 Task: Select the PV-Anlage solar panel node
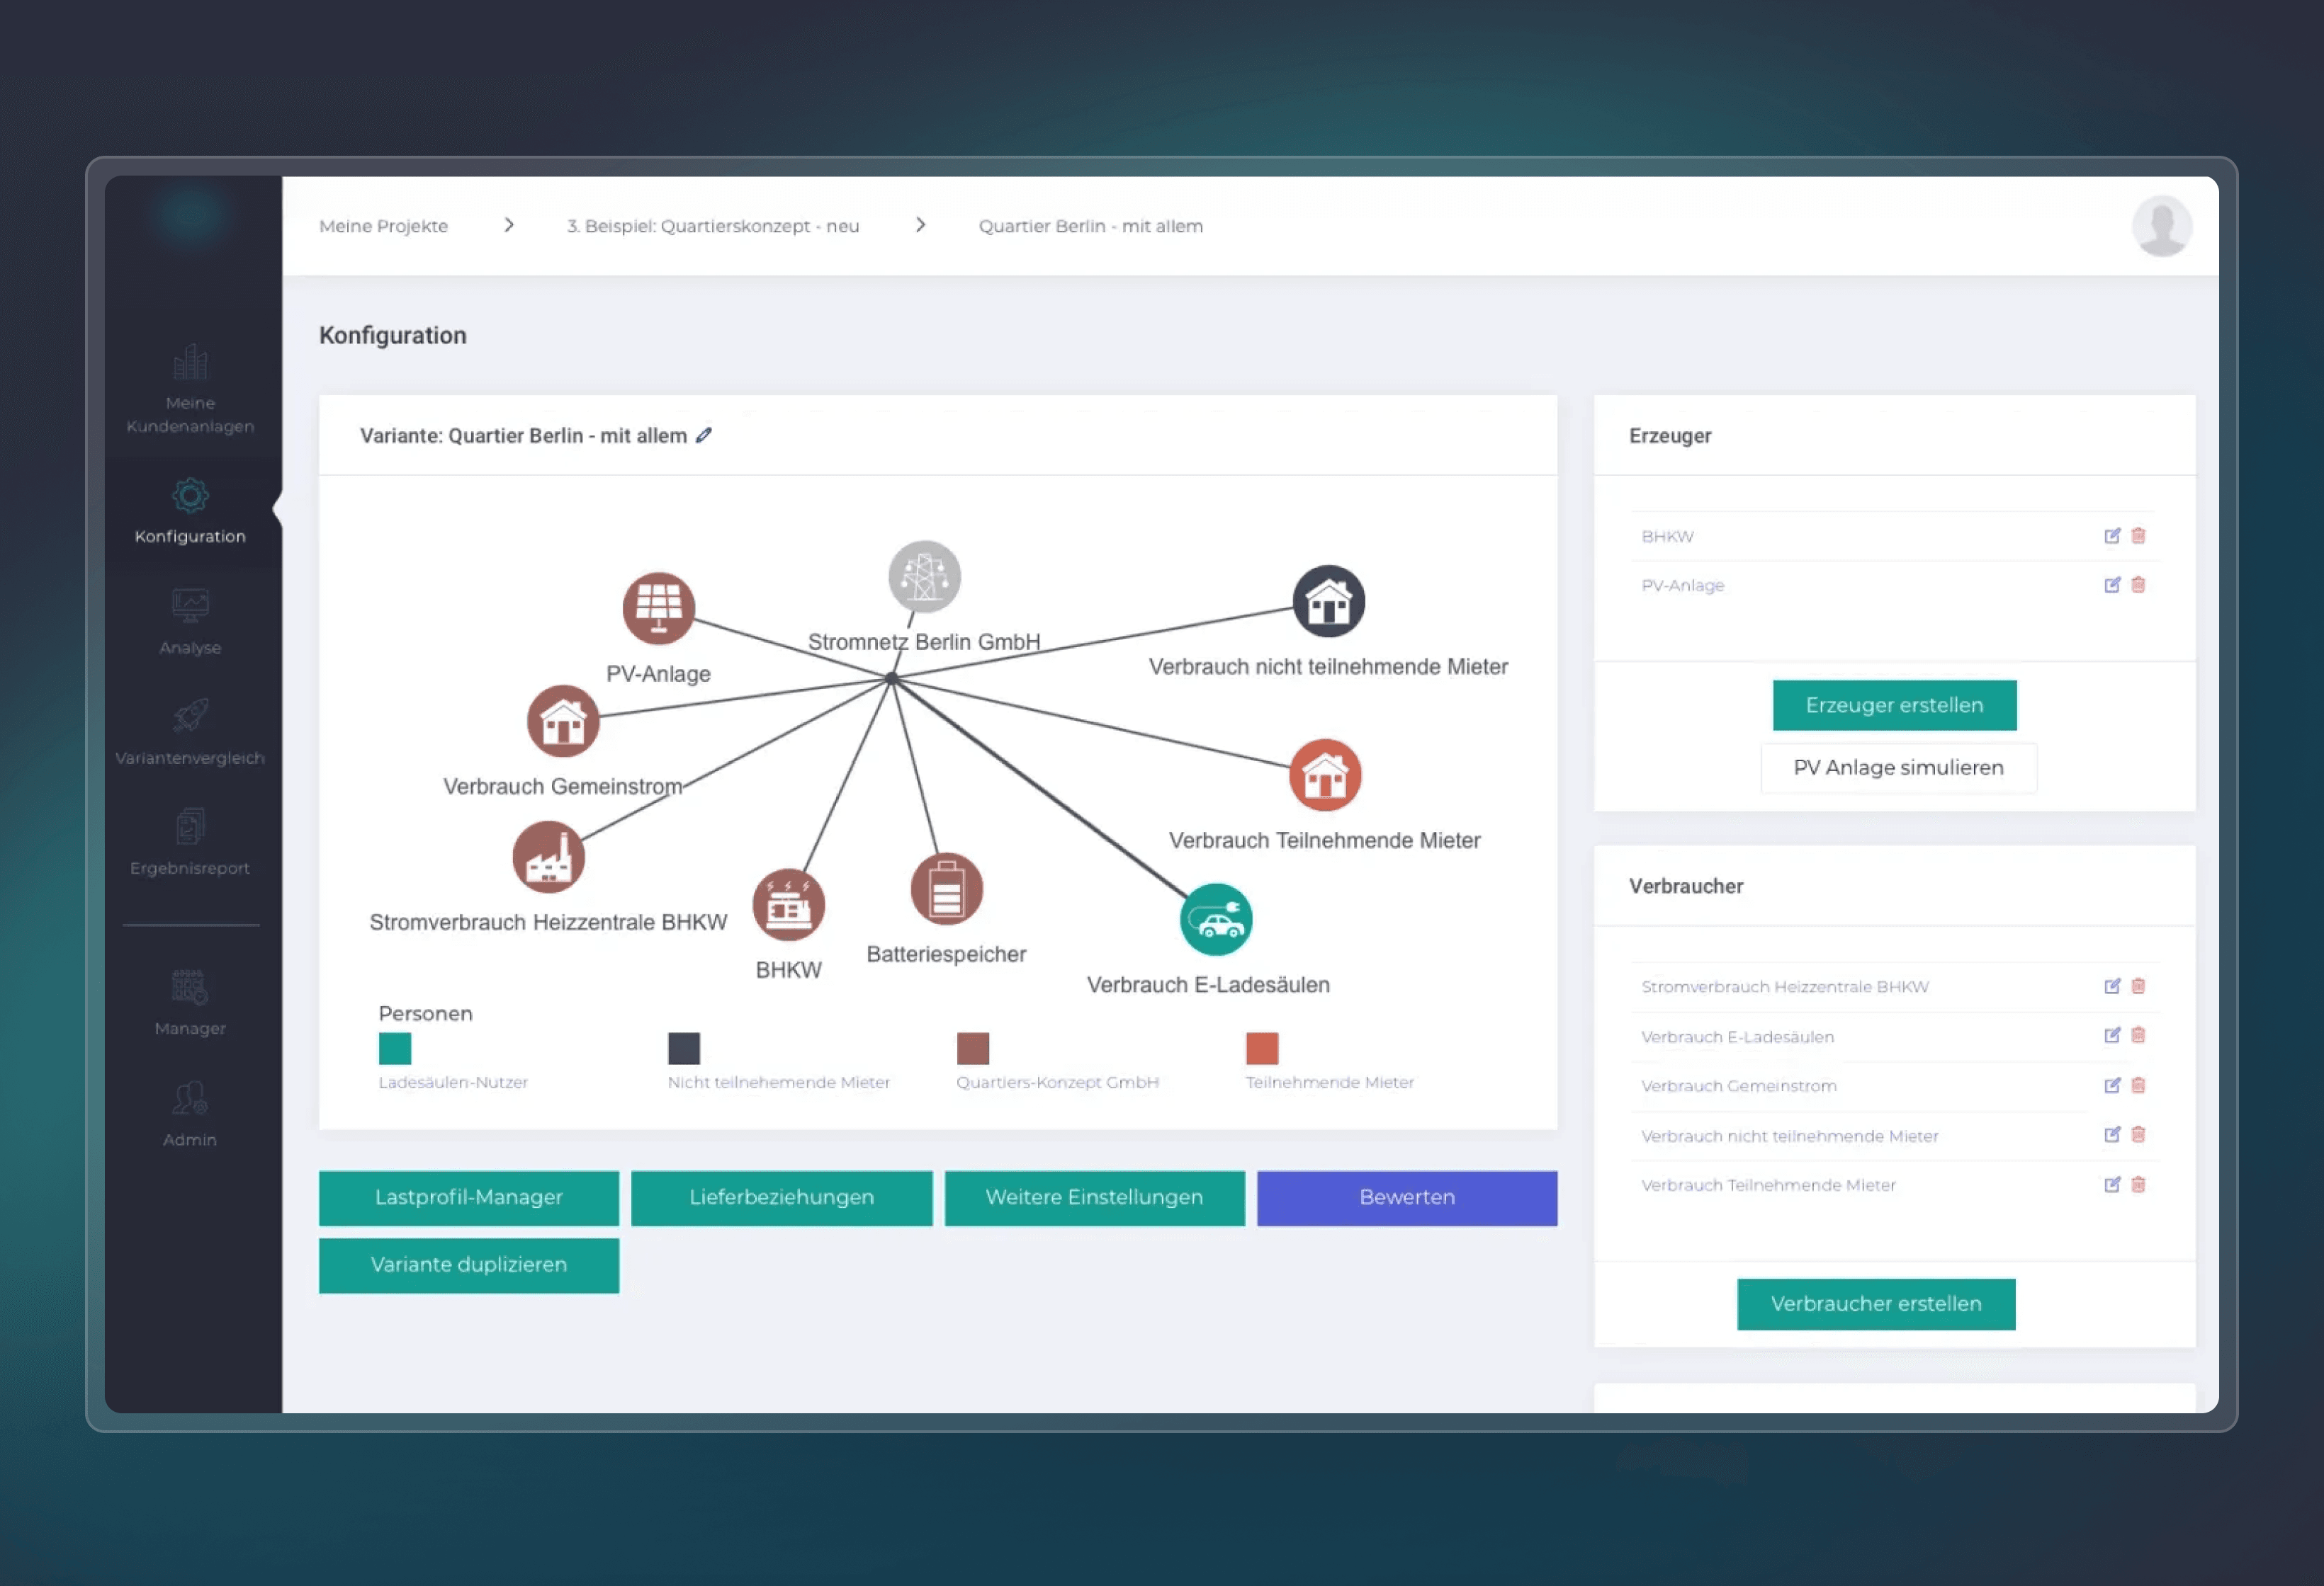(x=658, y=607)
